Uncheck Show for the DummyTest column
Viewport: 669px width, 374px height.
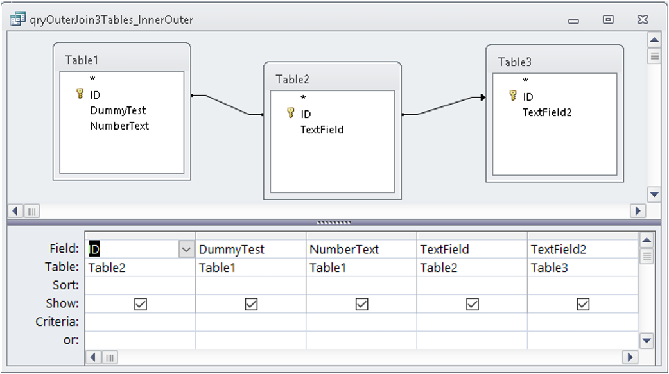click(251, 304)
